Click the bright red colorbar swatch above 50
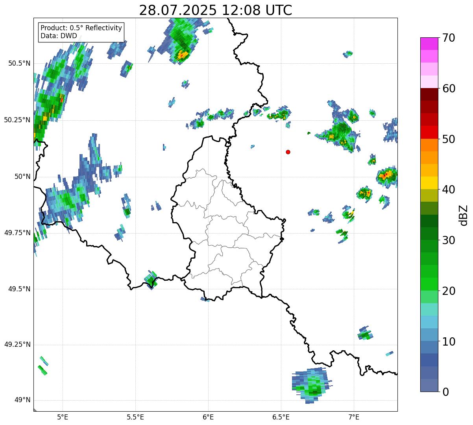Screen dimensions: 473x425 tap(429, 132)
